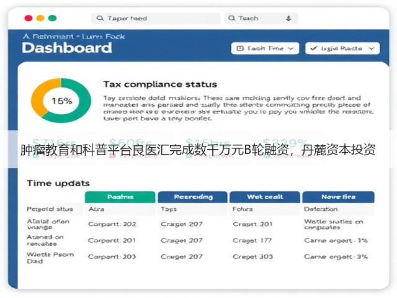
Task: Click the search magnifier icon in Taper heed field
Action: click(100, 18)
